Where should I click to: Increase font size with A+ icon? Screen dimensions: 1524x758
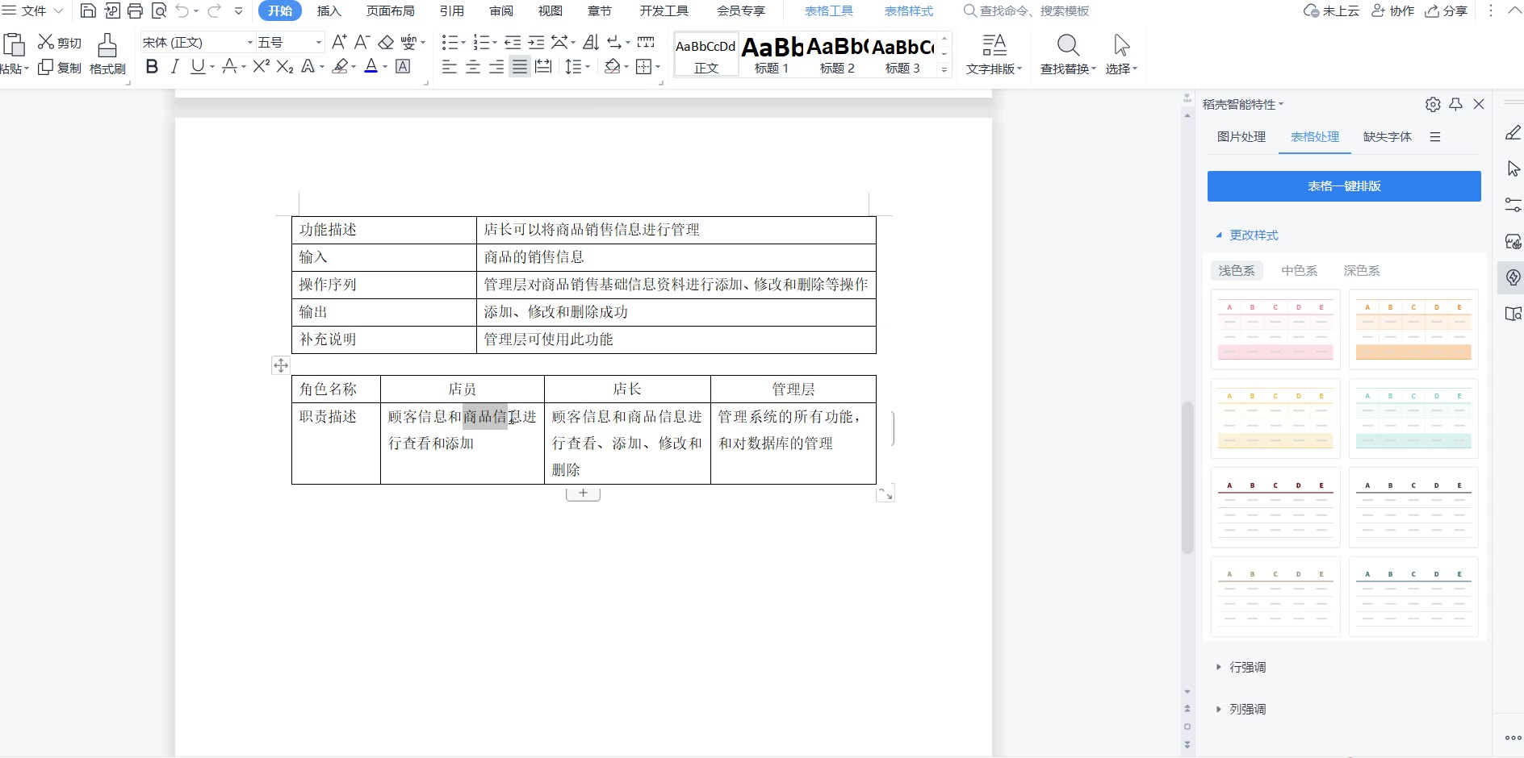(x=339, y=42)
